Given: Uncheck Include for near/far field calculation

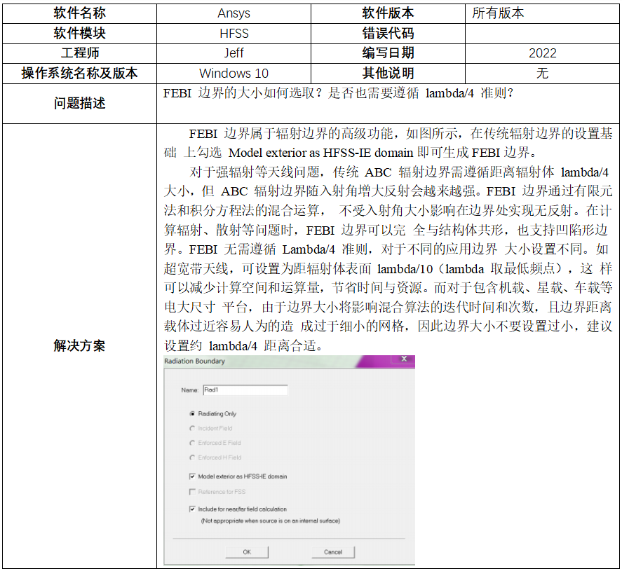Looking at the screenshot, I should pyautogui.click(x=192, y=509).
